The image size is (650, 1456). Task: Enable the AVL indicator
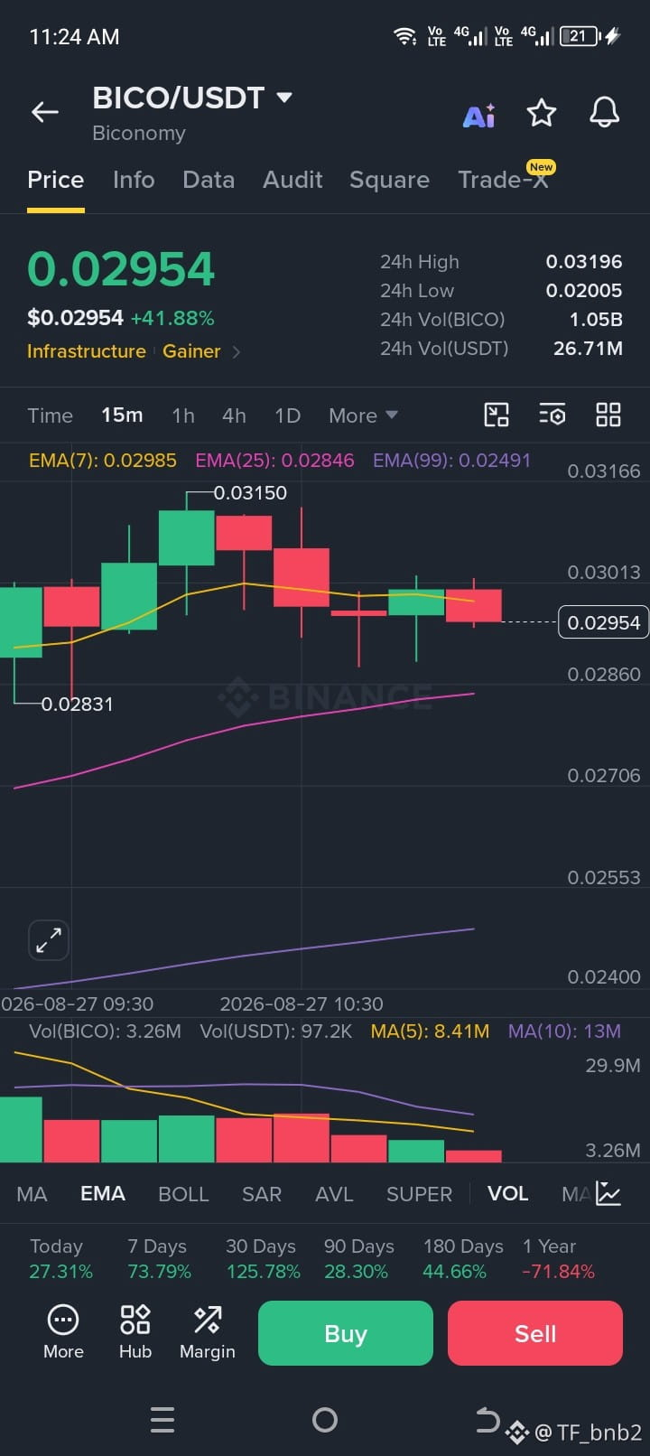(334, 1194)
